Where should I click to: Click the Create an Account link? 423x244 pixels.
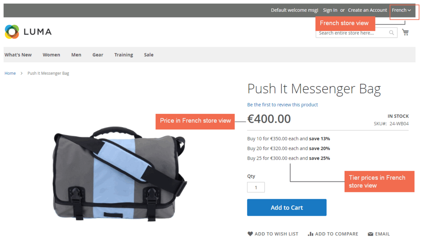367,10
